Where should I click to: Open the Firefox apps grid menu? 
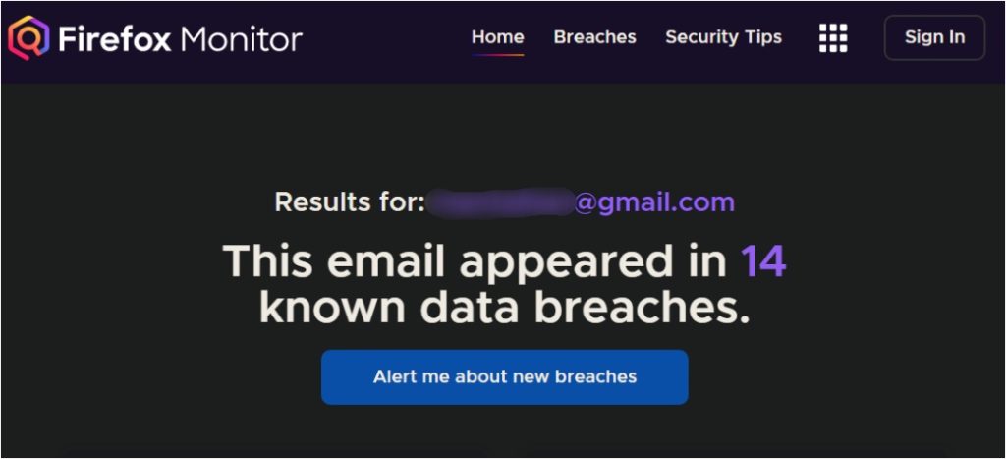(x=833, y=38)
